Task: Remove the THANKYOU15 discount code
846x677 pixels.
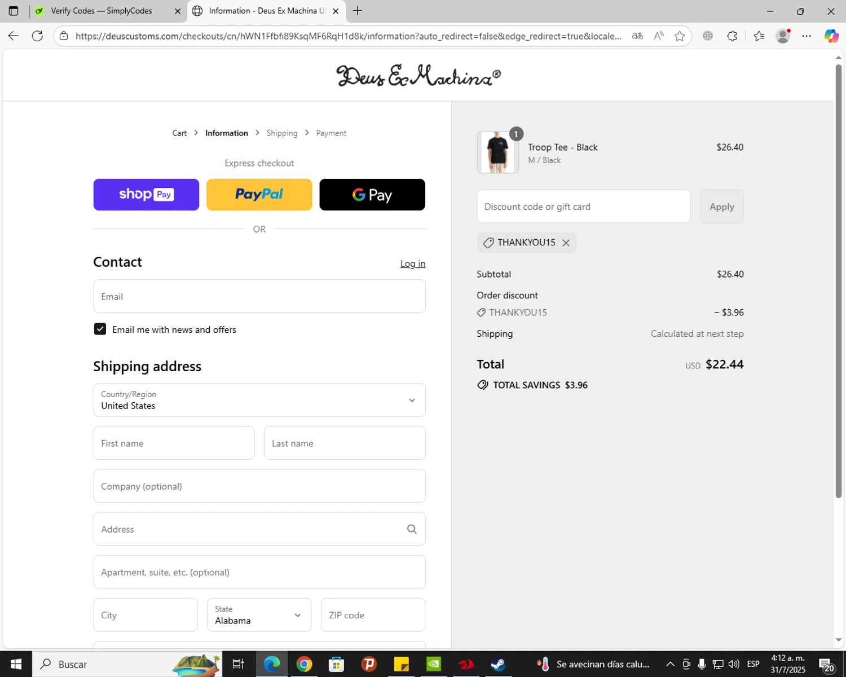Action: [x=566, y=243]
